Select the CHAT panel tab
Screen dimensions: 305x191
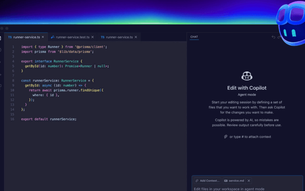(194, 37)
